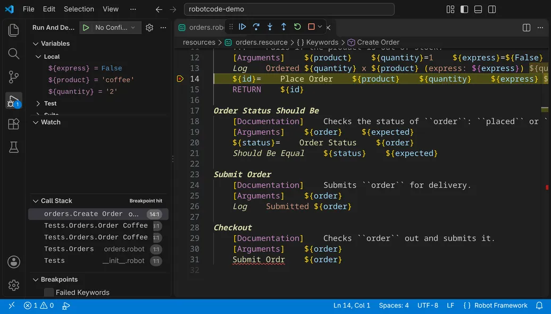
Task: Open the Accounts menu icon
Action: pyautogui.click(x=13, y=262)
